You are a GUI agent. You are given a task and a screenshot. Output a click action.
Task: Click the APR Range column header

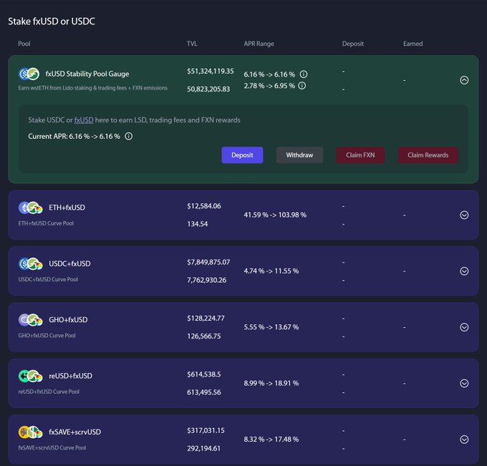[259, 44]
